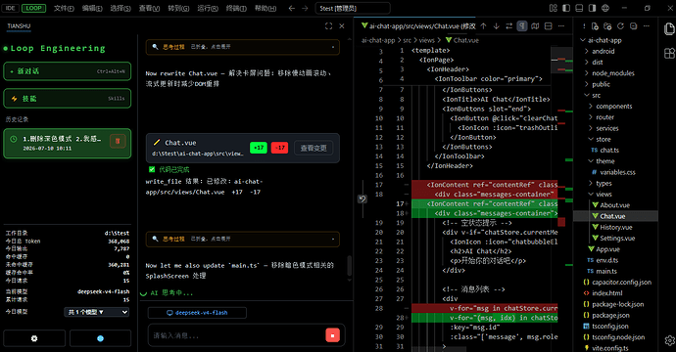This screenshot has height=352, width=676.
Task: Open the Extensions activity icon
Action: point(669,54)
